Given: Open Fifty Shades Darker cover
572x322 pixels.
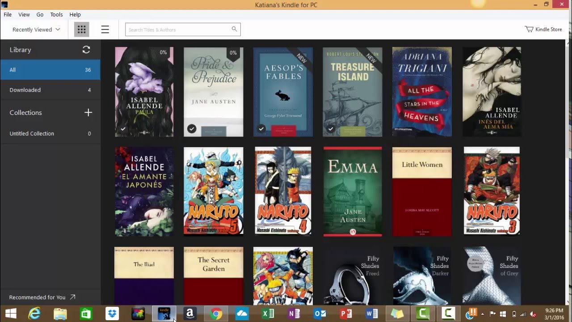Looking at the screenshot, I should (422, 276).
